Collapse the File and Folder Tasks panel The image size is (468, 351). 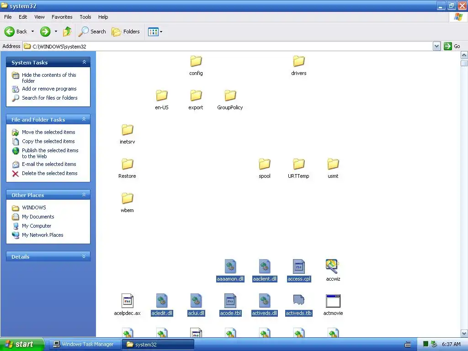click(84, 119)
